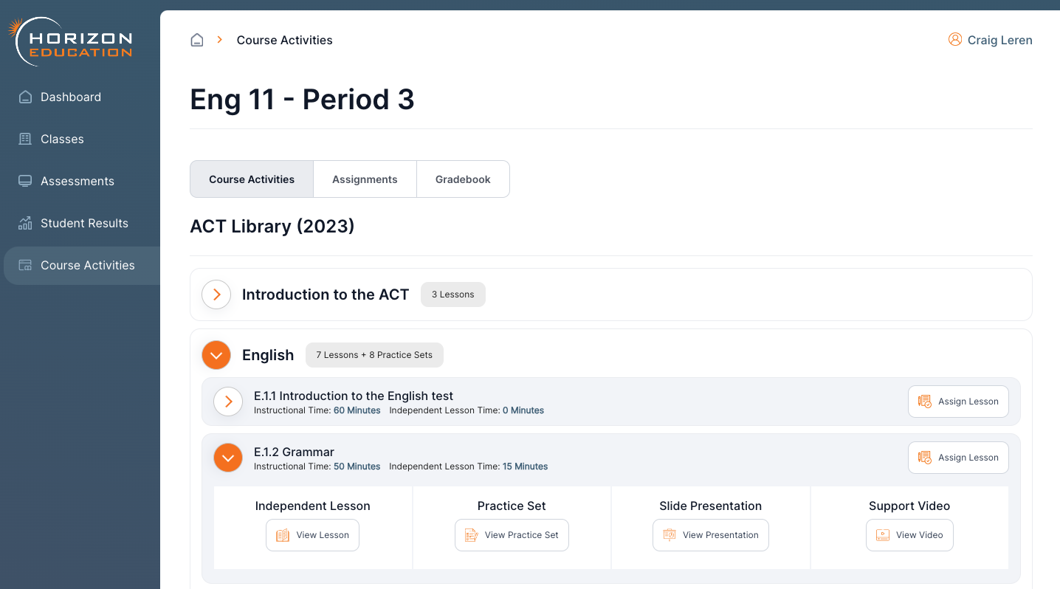Viewport: 1060px width, 589px height.
Task: Click the Craig Leren user profile
Action: pyautogui.click(x=990, y=40)
